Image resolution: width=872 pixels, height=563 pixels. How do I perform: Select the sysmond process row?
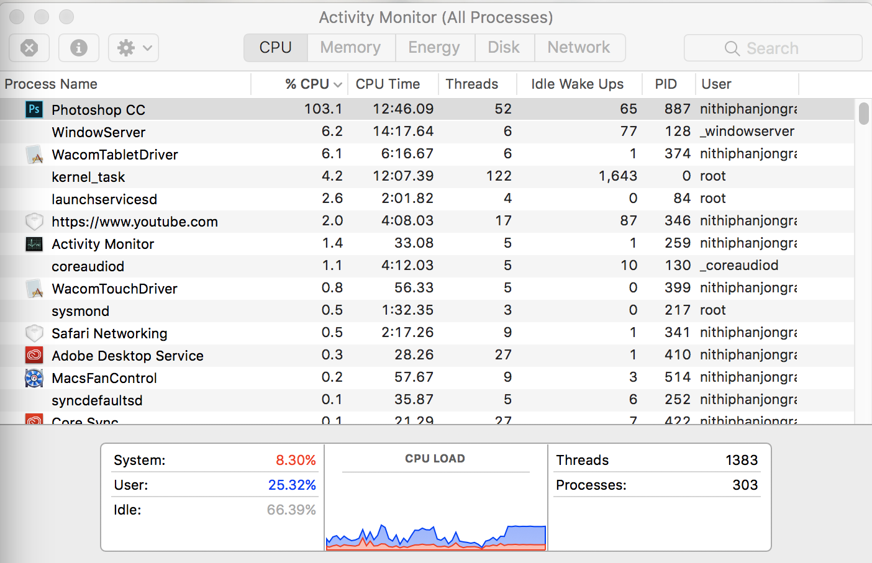click(x=427, y=310)
